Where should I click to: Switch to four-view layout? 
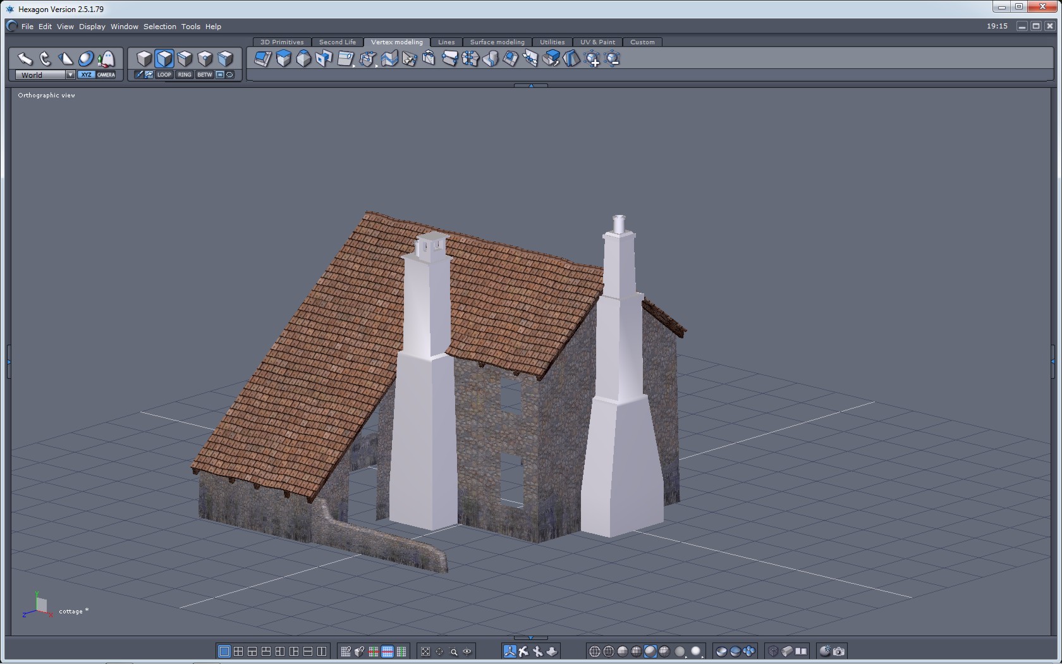pyautogui.click(x=238, y=651)
